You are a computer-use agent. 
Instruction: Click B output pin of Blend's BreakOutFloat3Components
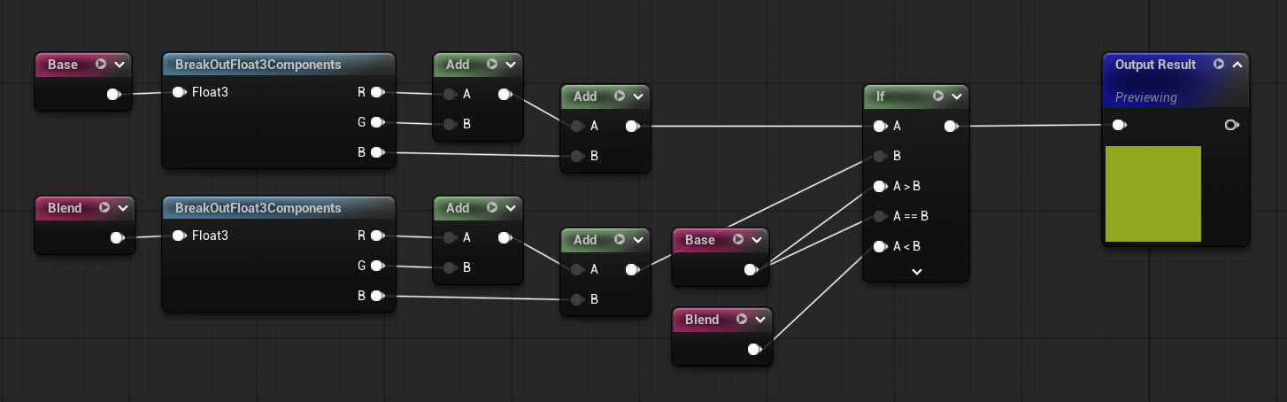point(377,296)
